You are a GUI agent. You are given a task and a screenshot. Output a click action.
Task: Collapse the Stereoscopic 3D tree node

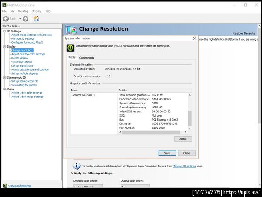click(5, 77)
